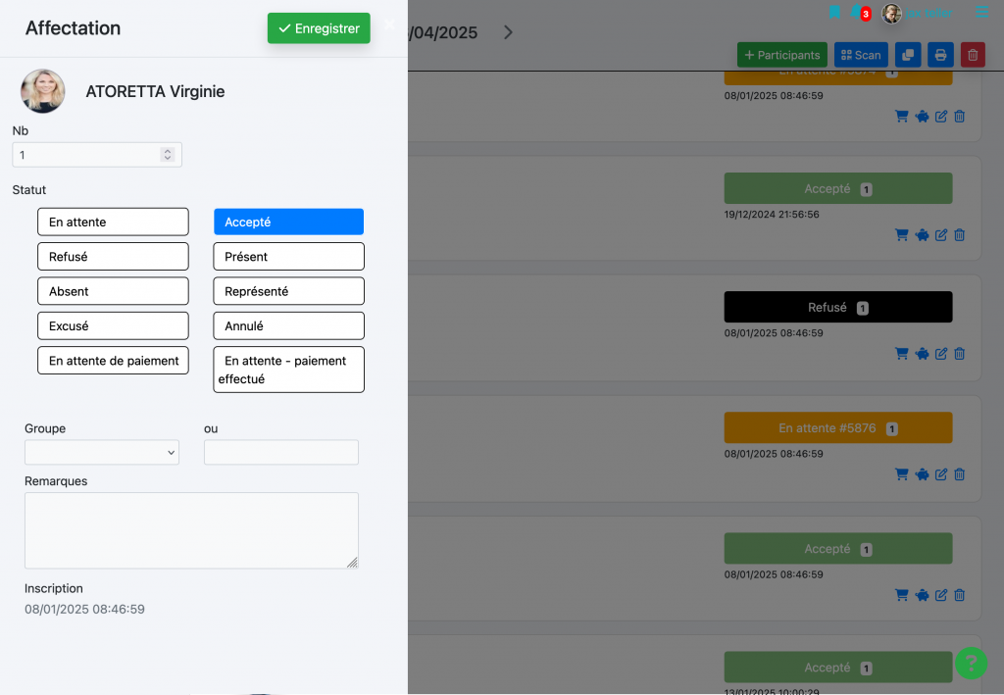Open the notifications bell with 3 alerts
Viewport: 1004px width, 695px height.
(859, 13)
